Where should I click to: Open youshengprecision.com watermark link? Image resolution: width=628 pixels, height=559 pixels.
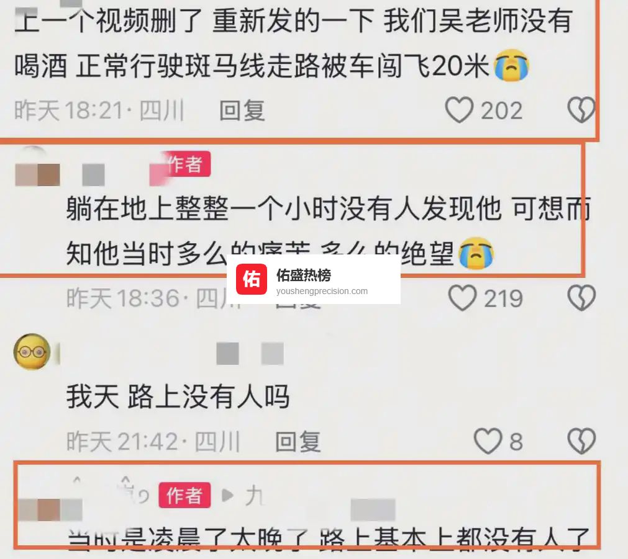pos(322,292)
